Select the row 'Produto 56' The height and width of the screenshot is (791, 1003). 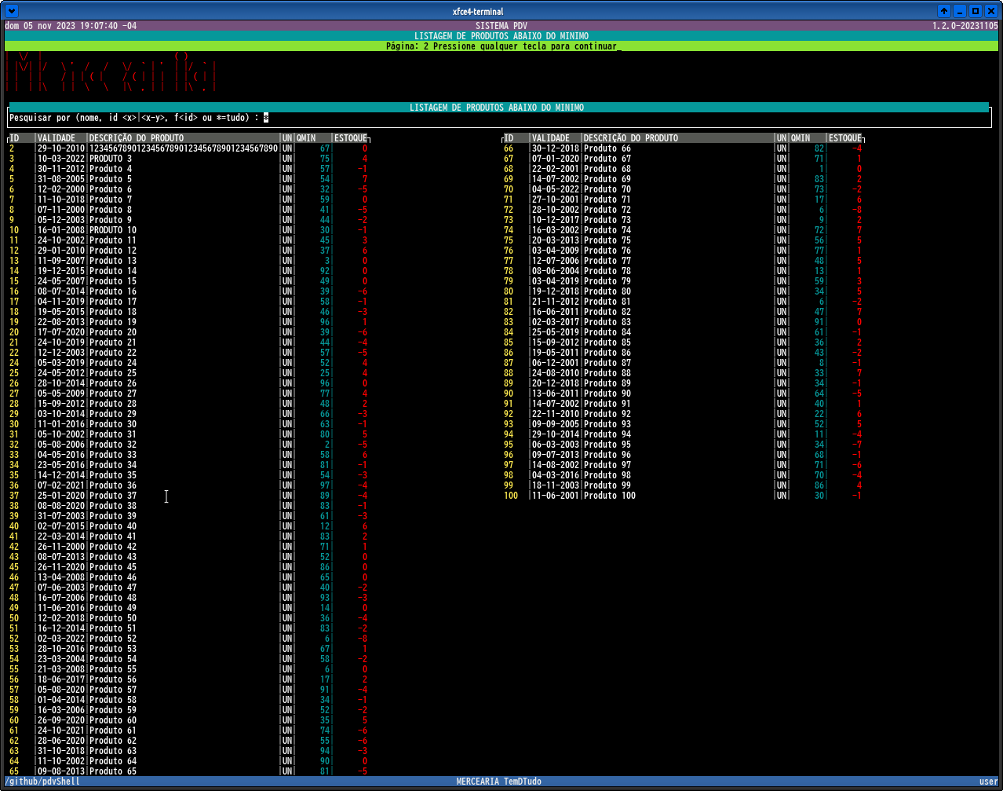[188, 679]
